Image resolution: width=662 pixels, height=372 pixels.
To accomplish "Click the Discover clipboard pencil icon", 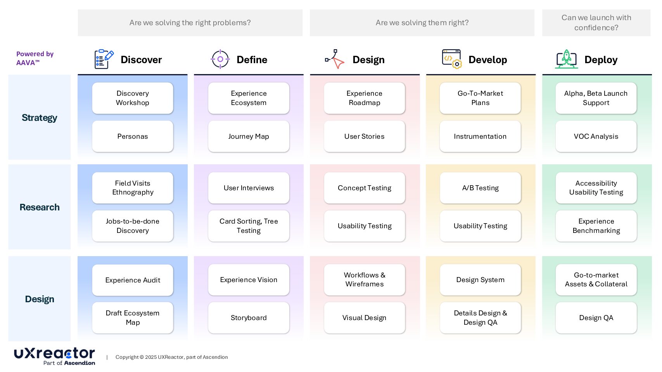I will (104, 59).
